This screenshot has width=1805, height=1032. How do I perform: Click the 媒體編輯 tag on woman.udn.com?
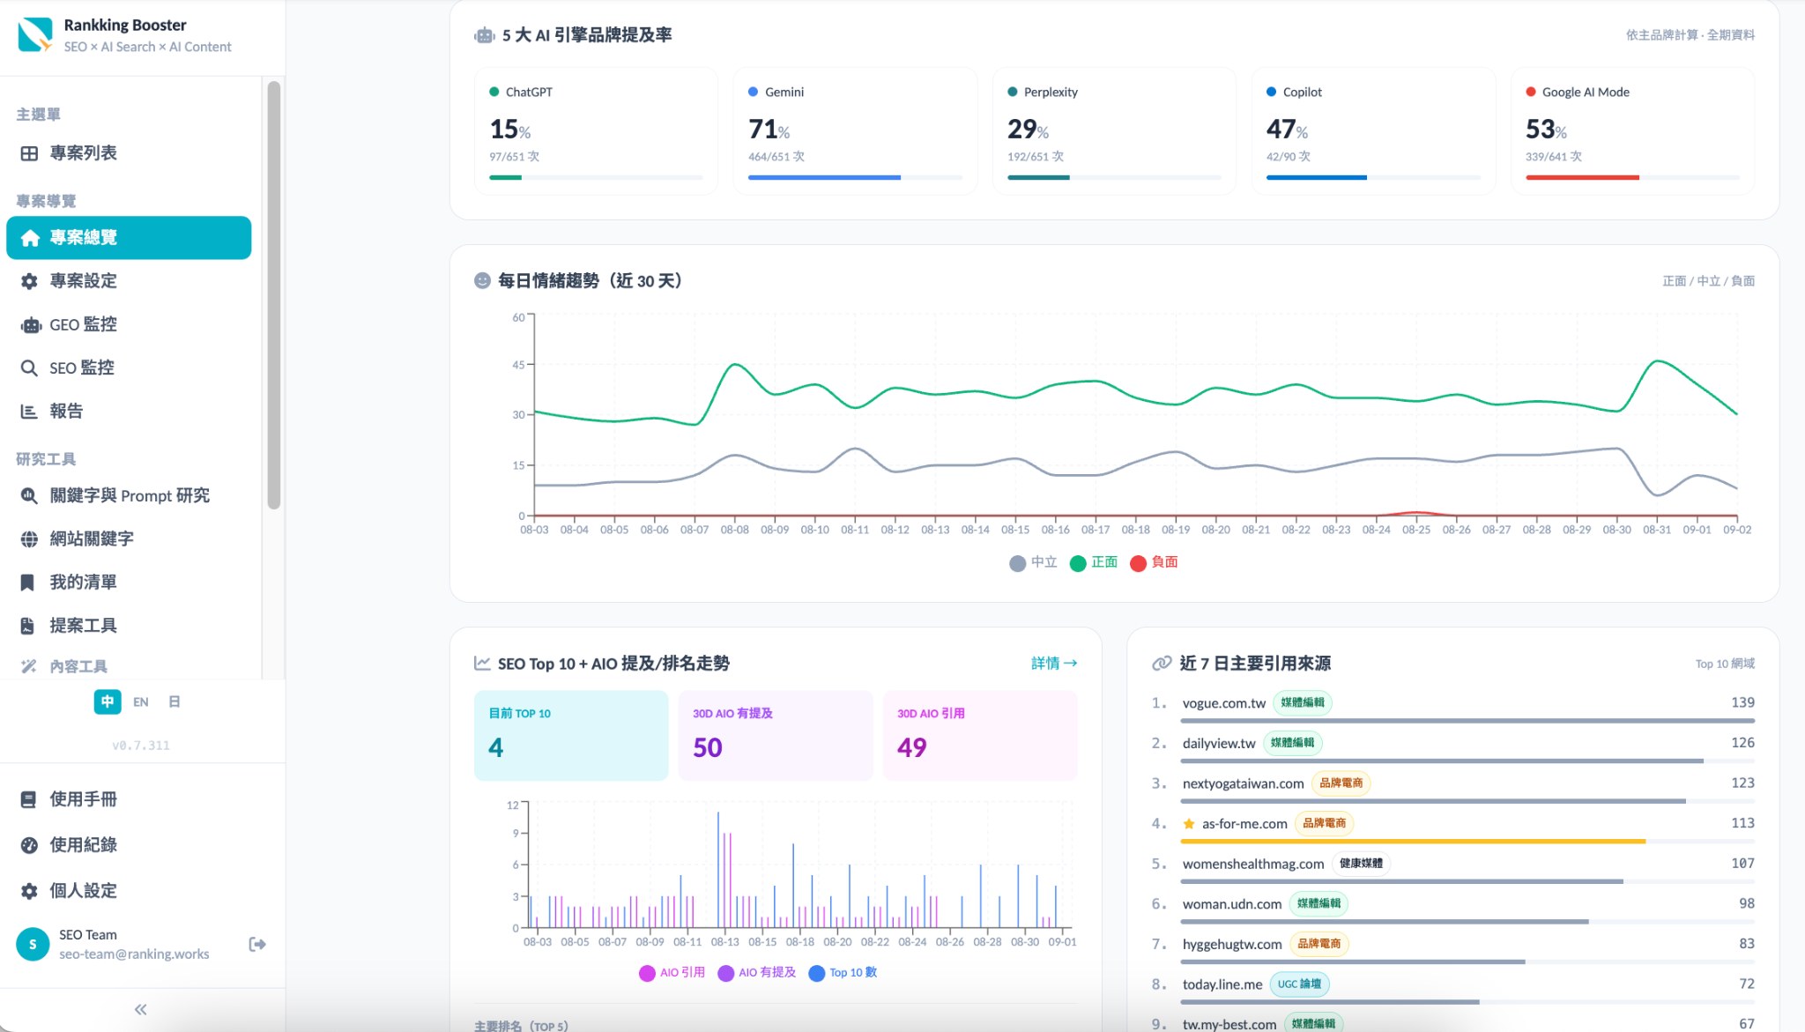[1318, 904]
